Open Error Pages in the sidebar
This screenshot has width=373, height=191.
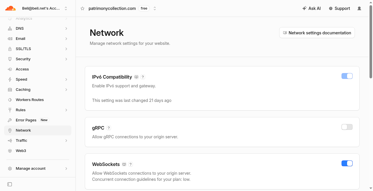coord(38,120)
